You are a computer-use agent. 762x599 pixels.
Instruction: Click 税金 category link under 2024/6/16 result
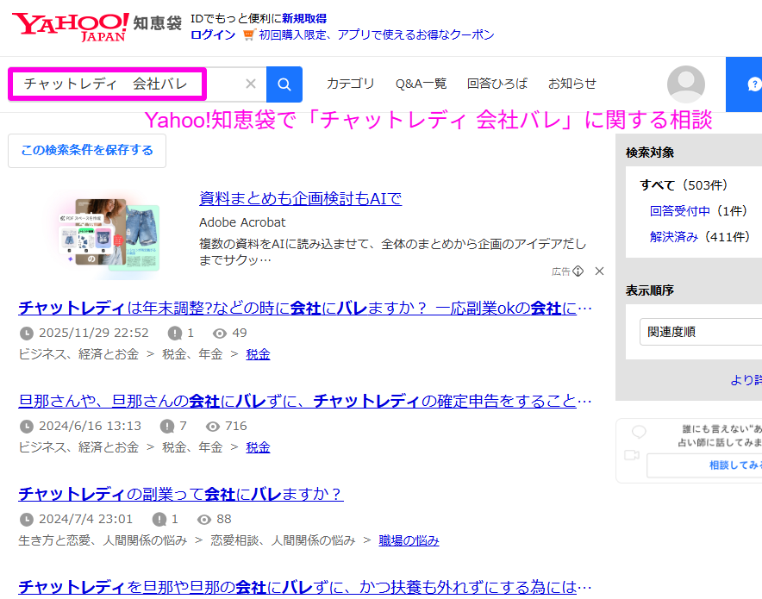tap(258, 447)
